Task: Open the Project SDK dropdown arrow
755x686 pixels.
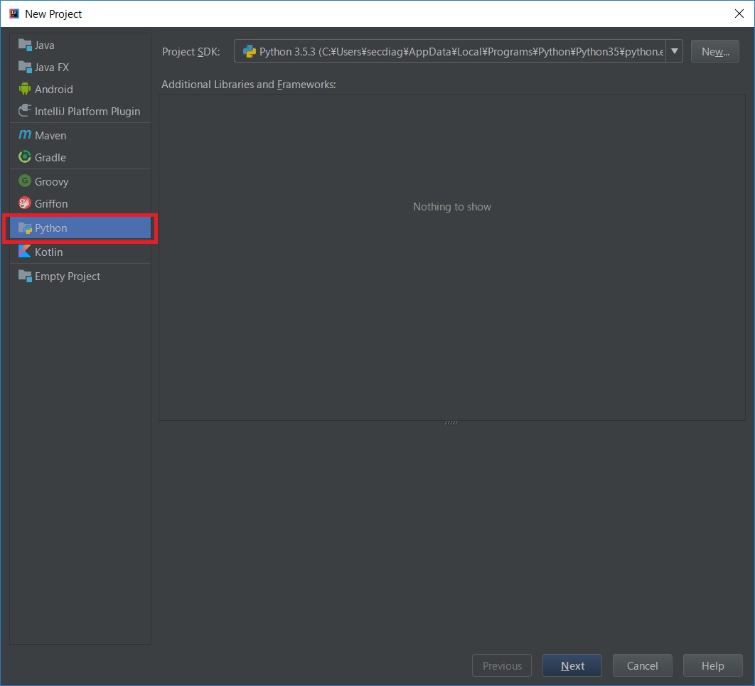Action: coord(674,51)
